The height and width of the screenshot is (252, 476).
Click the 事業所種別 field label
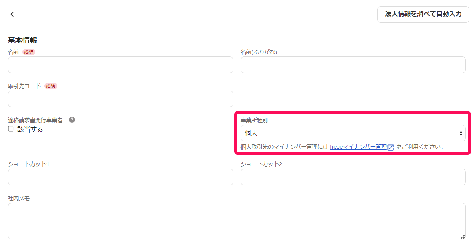pos(254,120)
